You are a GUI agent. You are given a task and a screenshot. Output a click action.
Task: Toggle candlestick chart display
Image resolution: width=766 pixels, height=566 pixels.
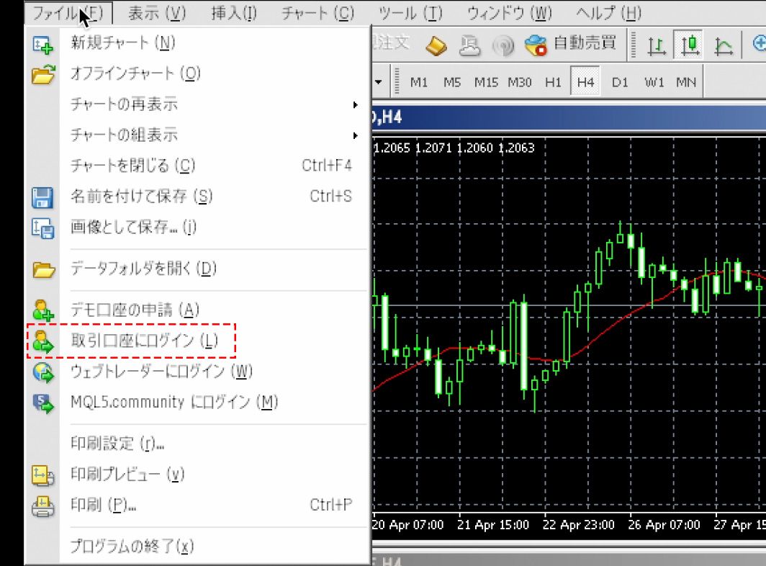[690, 45]
